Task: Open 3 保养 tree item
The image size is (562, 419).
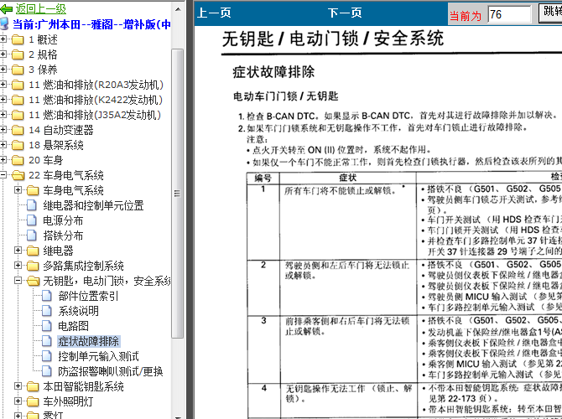Action: click(43, 70)
